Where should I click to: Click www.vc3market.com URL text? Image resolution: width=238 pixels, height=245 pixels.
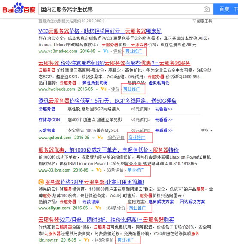point(58,51)
